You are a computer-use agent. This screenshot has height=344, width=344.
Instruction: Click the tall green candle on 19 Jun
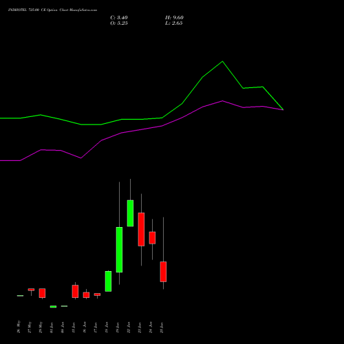[119, 250]
